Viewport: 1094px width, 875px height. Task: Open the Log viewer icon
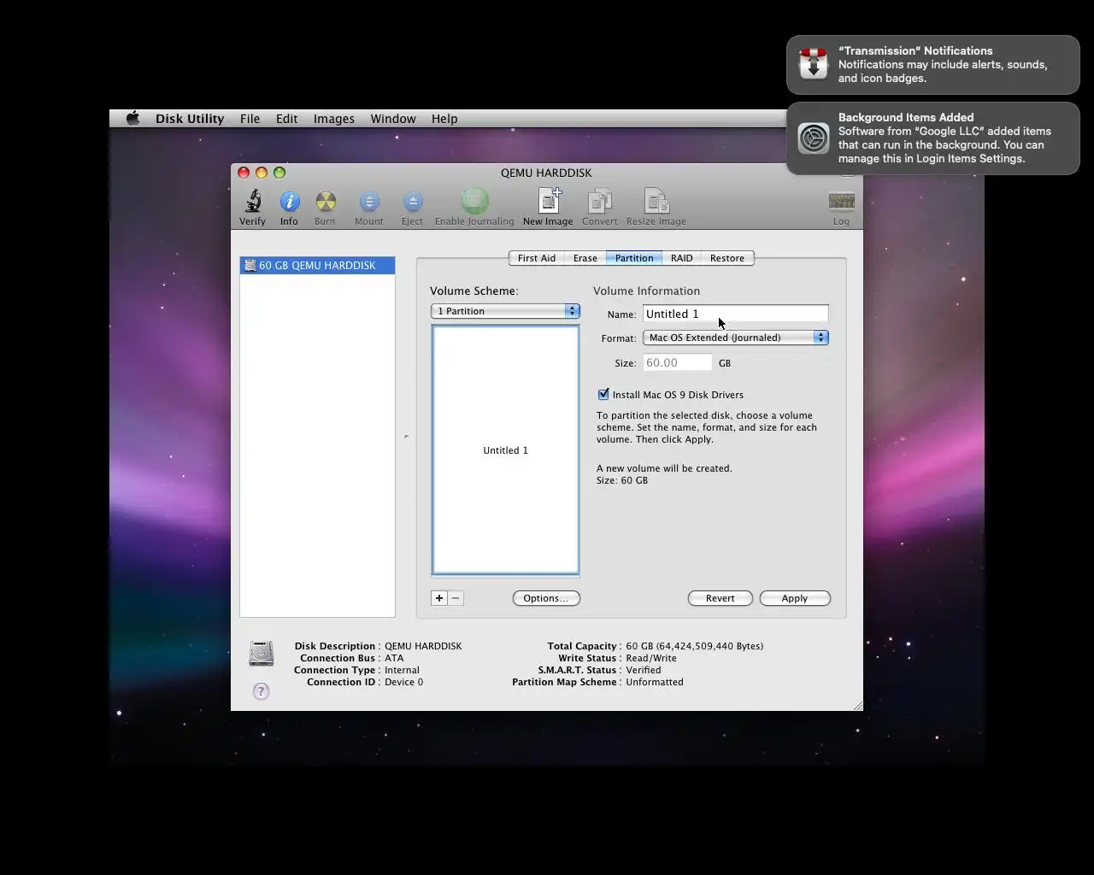click(x=842, y=201)
